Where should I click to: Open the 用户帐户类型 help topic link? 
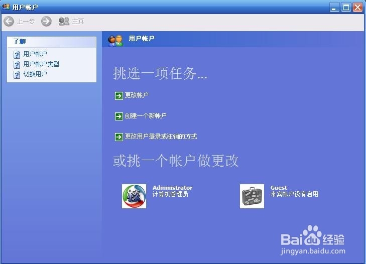(41, 64)
